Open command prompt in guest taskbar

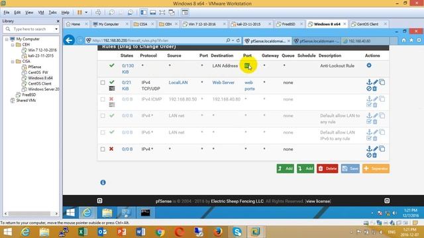[x=146, y=213]
